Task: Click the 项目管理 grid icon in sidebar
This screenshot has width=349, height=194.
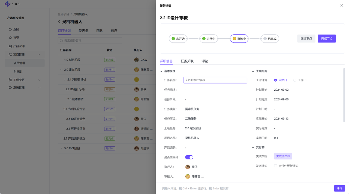Action: pyautogui.click(x=10, y=54)
